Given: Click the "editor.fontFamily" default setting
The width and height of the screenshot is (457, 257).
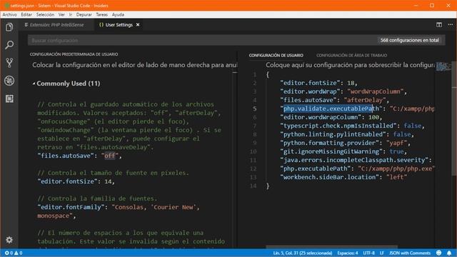Looking at the screenshot, I should 119,211.
